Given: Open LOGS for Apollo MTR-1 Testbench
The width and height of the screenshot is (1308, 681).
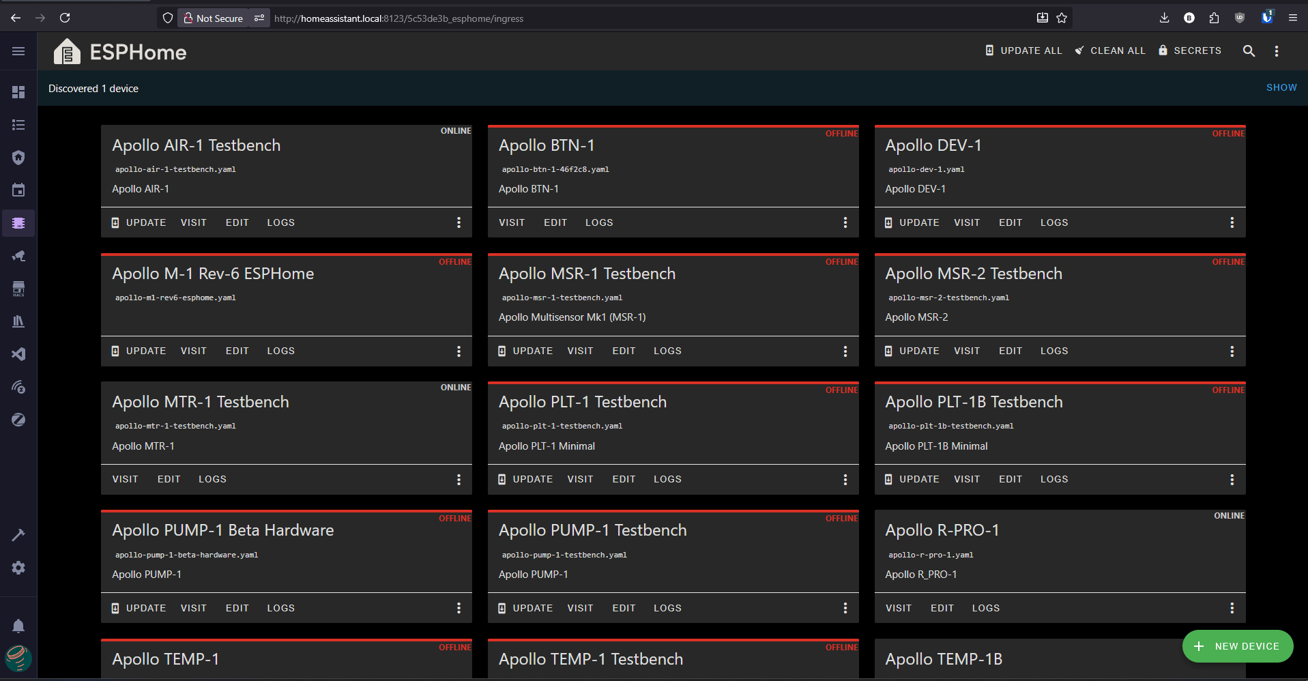Looking at the screenshot, I should [212, 479].
